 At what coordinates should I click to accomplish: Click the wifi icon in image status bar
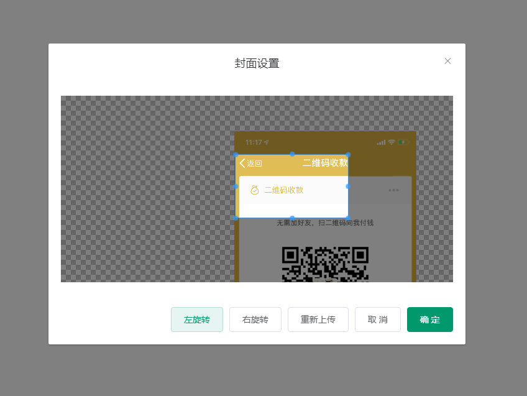pos(392,142)
